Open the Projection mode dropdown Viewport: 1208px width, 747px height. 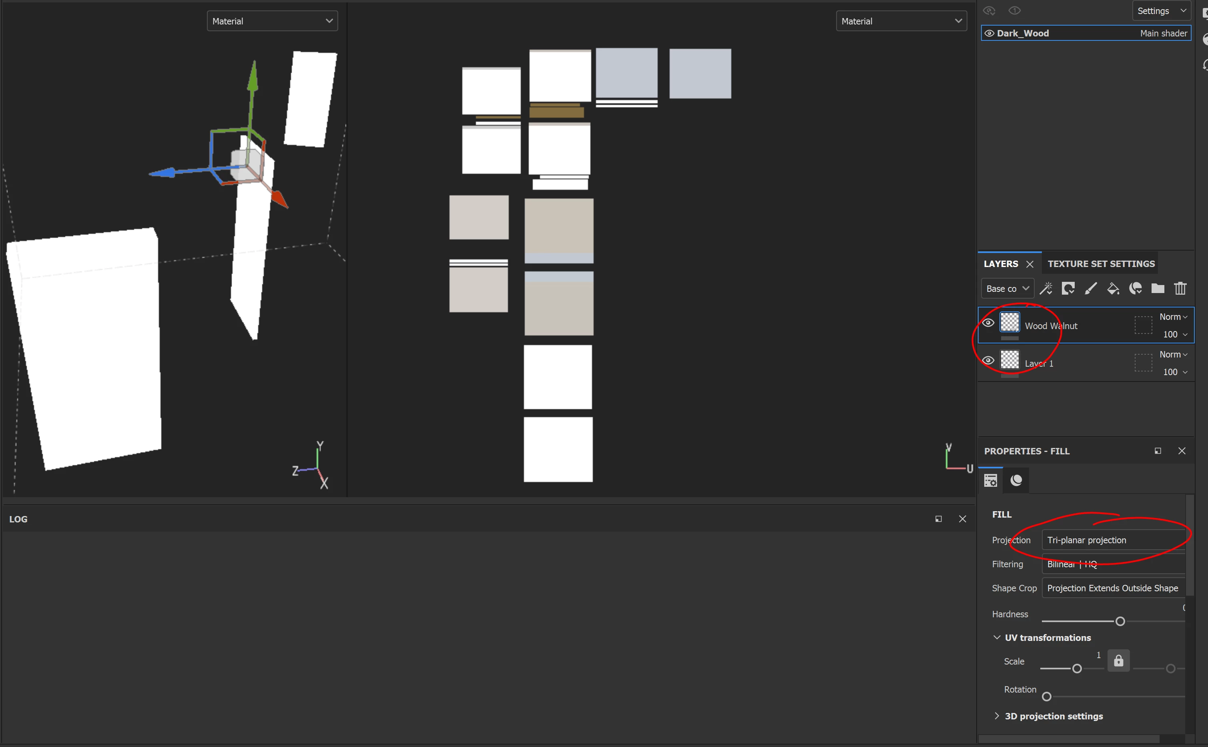pos(1114,540)
